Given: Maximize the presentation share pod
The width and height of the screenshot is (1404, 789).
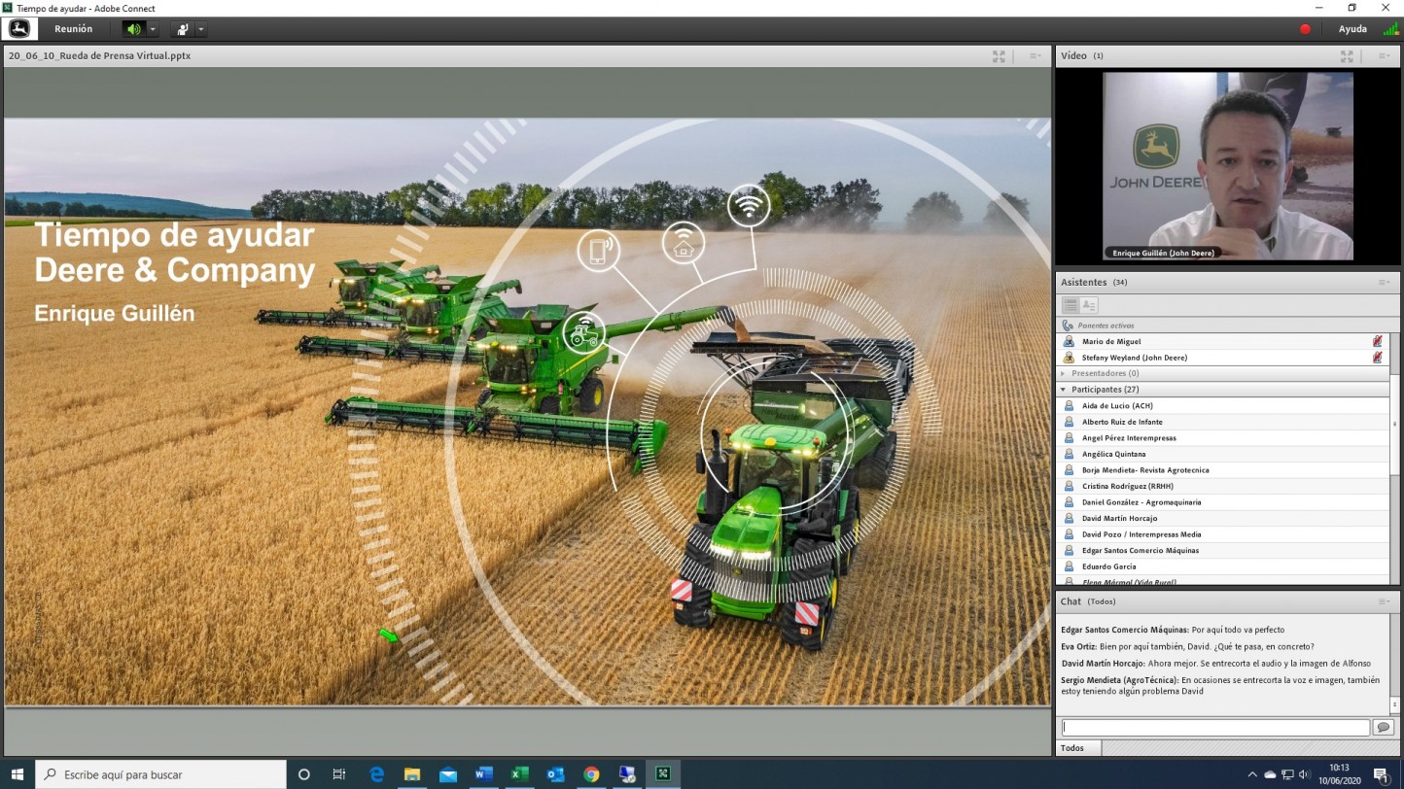Looking at the screenshot, I should (x=999, y=56).
